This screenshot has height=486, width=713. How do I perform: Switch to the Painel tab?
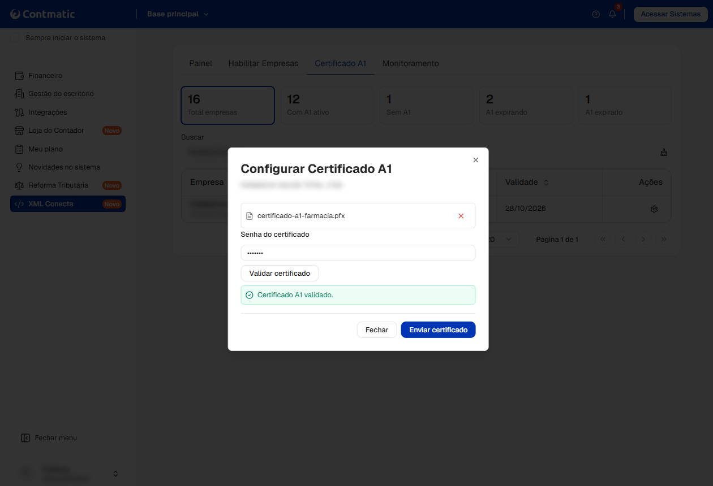tap(201, 63)
